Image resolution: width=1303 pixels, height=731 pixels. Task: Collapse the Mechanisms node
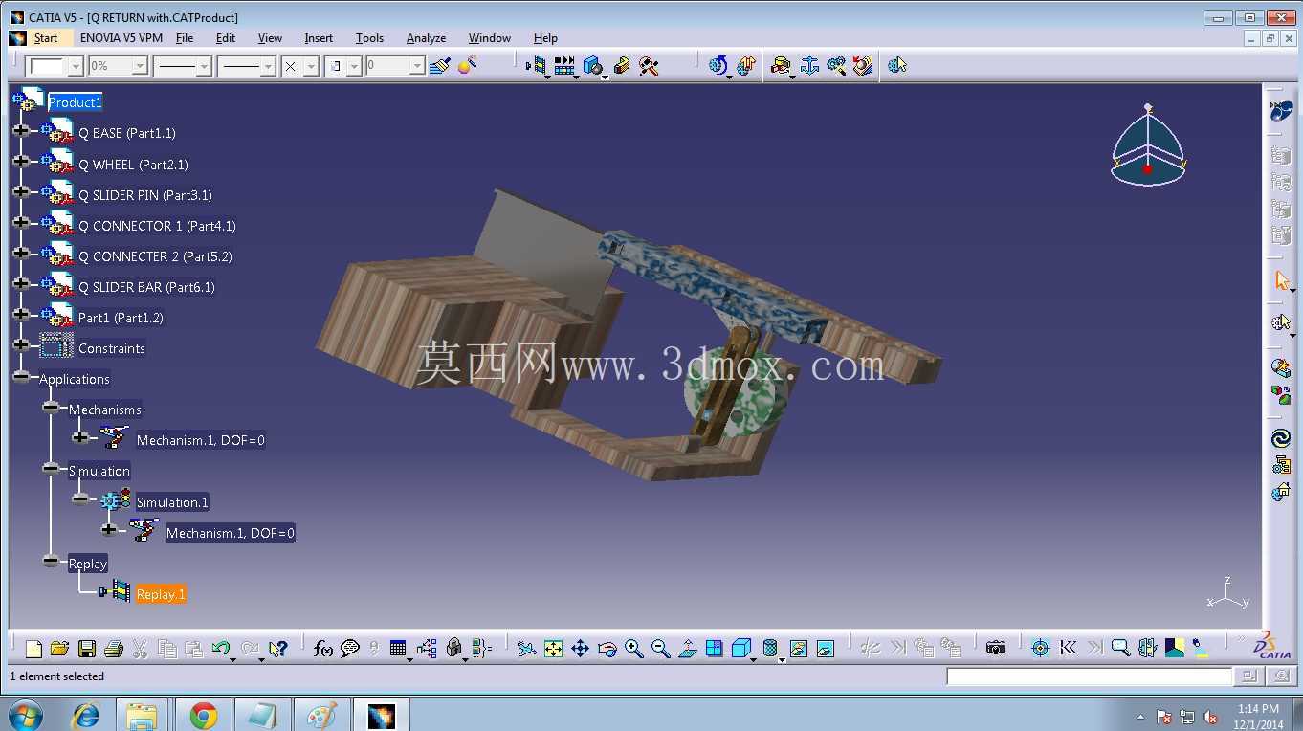click(x=51, y=407)
